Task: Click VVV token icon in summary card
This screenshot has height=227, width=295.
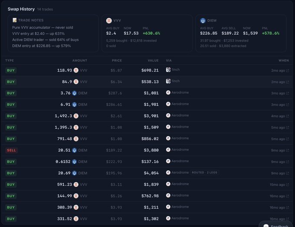Action: [x=109, y=20]
